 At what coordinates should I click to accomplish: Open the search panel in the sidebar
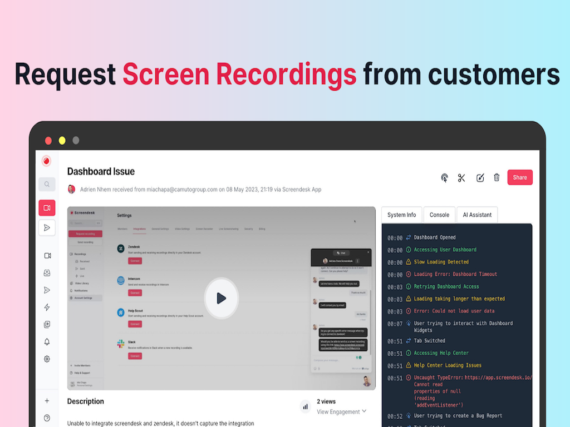click(47, 184)
